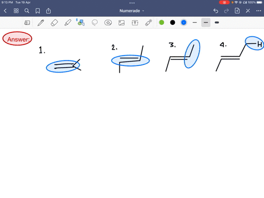Tap the red screen recording indicator
This screenshot has width=264, height=198.
224,2
